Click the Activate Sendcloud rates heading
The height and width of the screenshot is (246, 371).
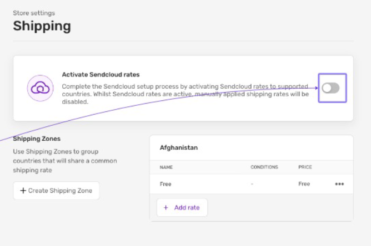(x=101, y=75)
